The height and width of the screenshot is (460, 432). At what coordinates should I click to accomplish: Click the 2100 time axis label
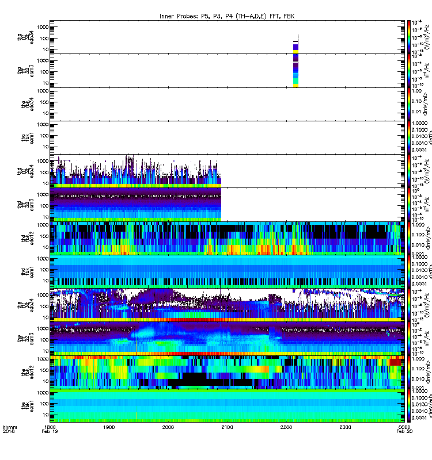[227, 427]
